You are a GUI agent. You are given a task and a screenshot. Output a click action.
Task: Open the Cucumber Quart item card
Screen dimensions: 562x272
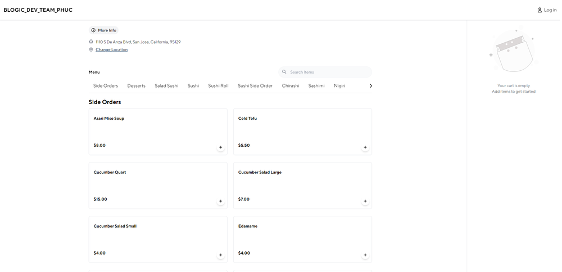[x=158, y=185]
